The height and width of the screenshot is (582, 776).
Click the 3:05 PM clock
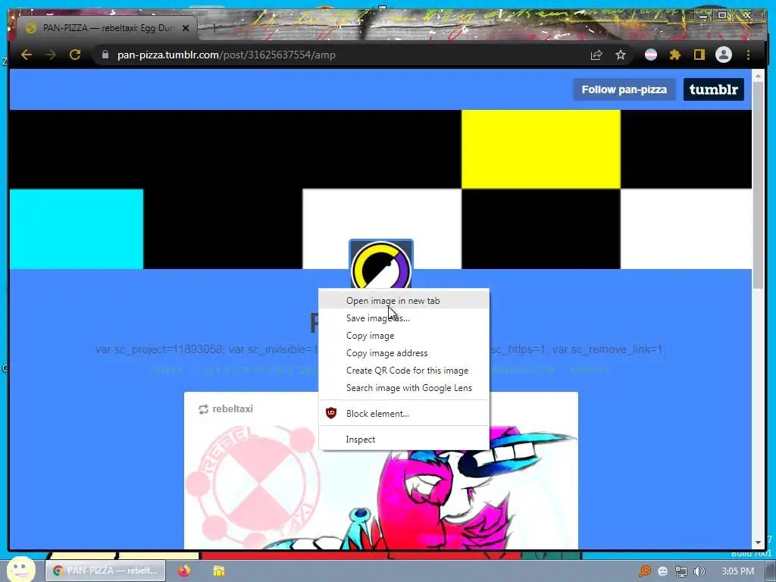[x=737, y=571]
